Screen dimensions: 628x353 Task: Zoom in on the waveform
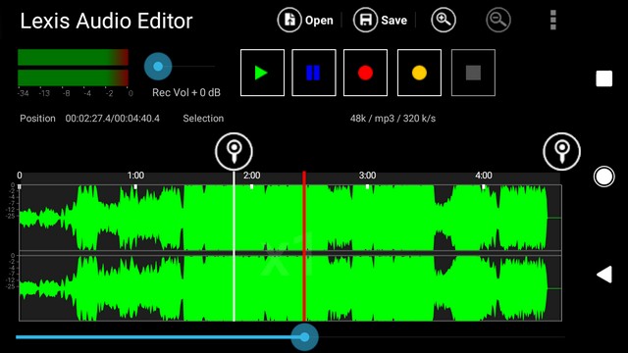pyautogui.click(x=443, y=20)
